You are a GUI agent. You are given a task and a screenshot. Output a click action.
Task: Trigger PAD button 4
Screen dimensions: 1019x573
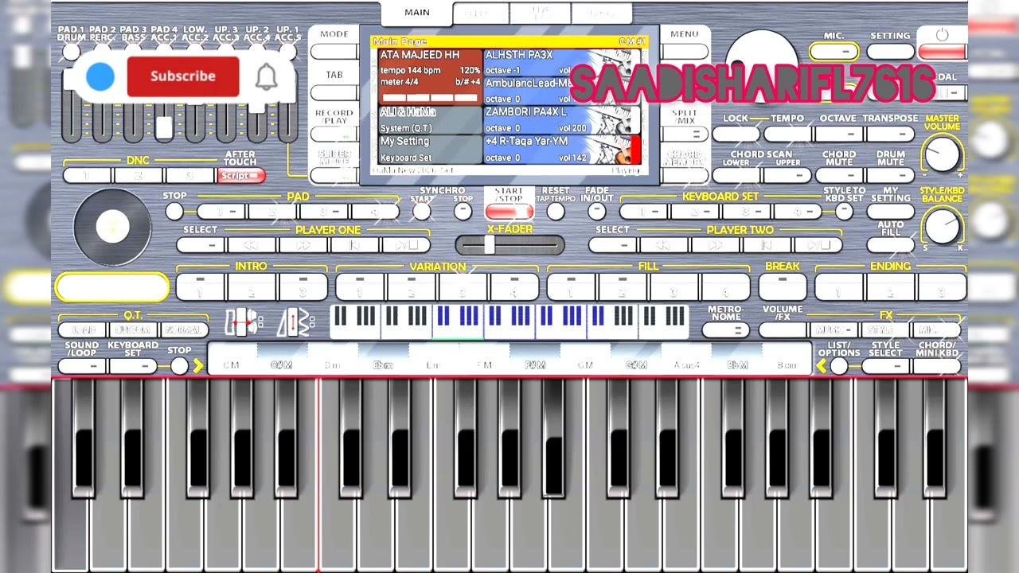376,212
